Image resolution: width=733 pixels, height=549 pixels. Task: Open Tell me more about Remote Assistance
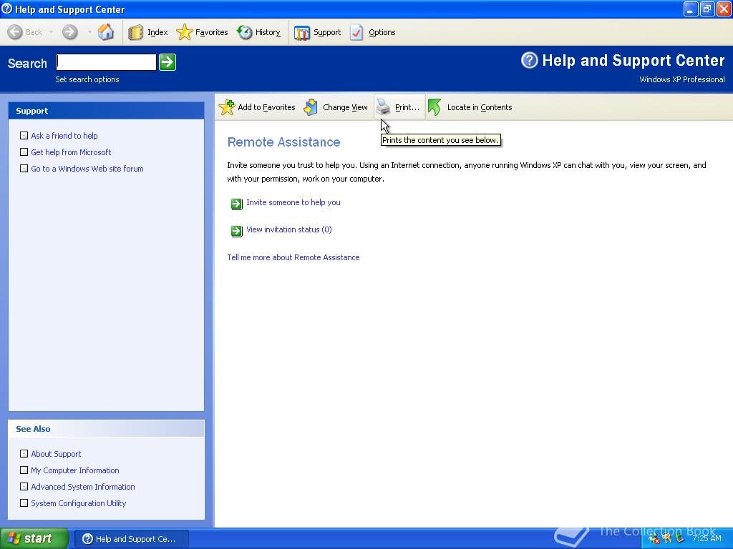click(x=293, y=257)
